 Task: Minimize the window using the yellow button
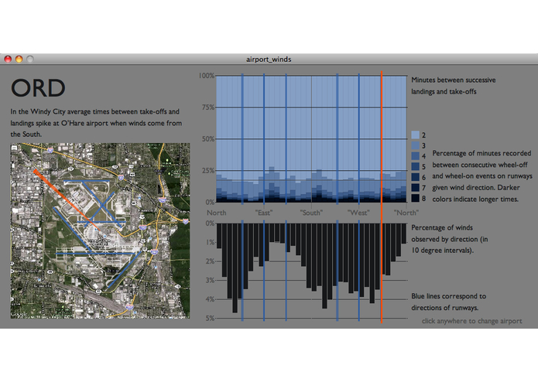click(19, 59)
